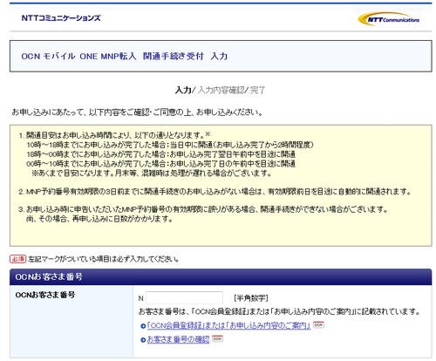Open the「OCN会員登録証」または「お申し込み内容のご案内」link
This screenshot has height=361, width=436.
pyautogui.click(x=228, y=325)
